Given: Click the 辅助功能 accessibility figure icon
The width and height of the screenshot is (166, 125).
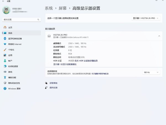Looking at the screenshot, I should click(5, 77).
